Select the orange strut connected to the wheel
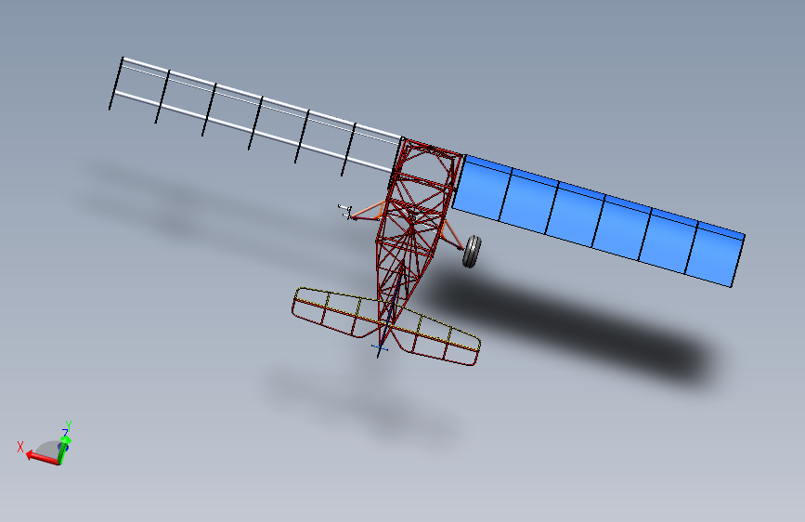 click(452, 235)
